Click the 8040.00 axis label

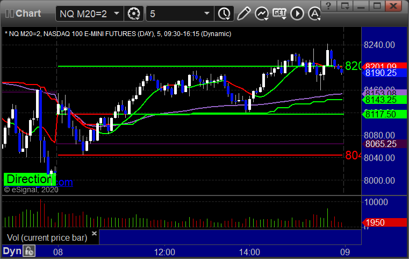379,158
